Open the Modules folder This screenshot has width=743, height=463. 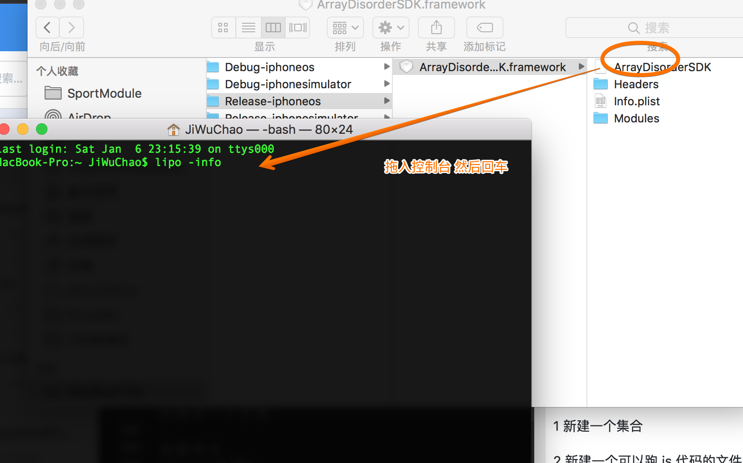pyautogui.click(x=636, y=119)
